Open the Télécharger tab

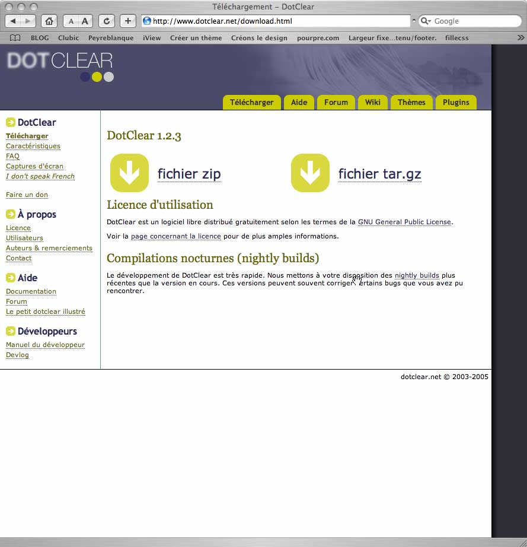click(252, 103)
